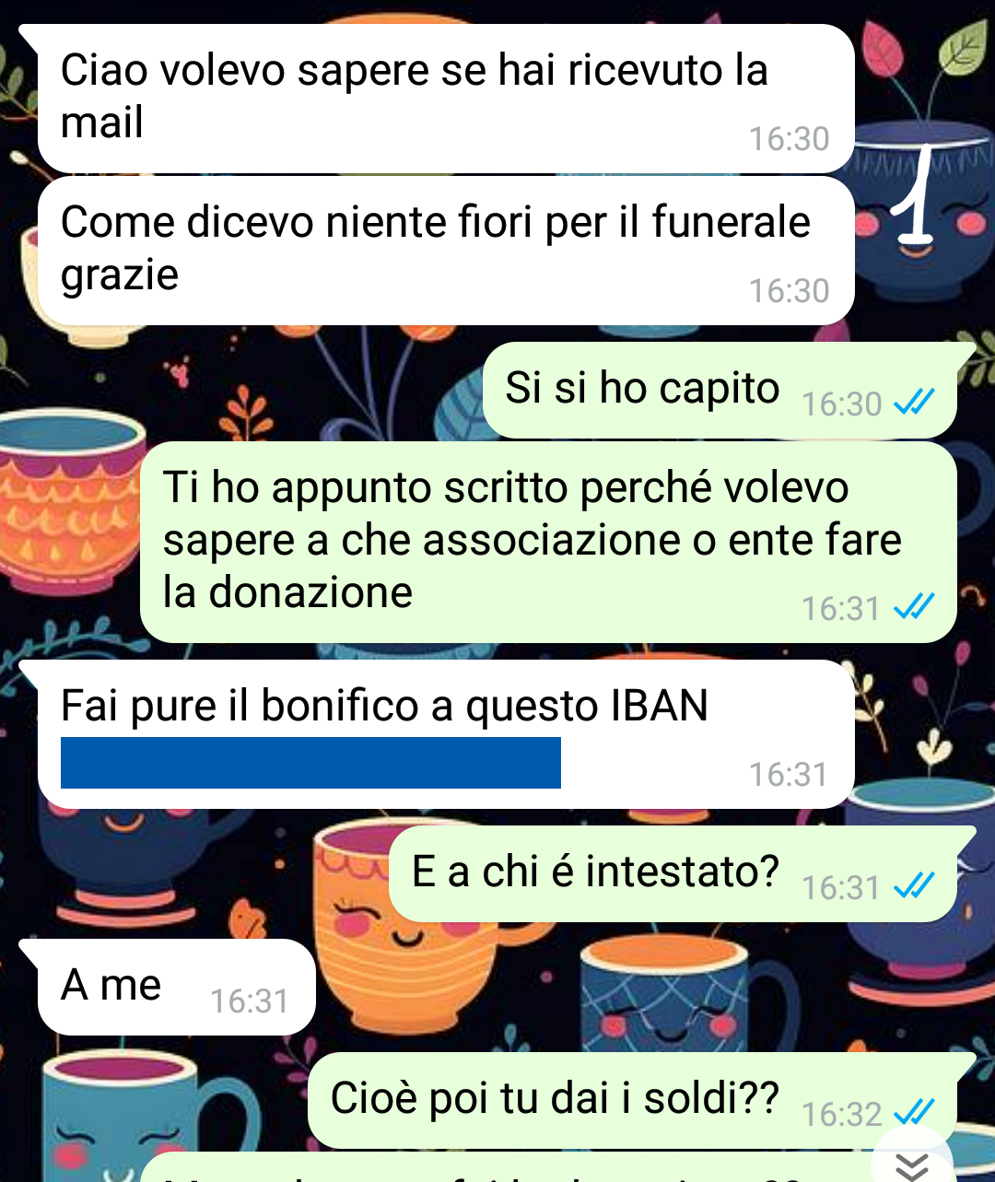Screen dimensions: 995x1182
Task: Click read receipt ticks on donation question message
Action: pyautogui.click(x=915, y=607)
